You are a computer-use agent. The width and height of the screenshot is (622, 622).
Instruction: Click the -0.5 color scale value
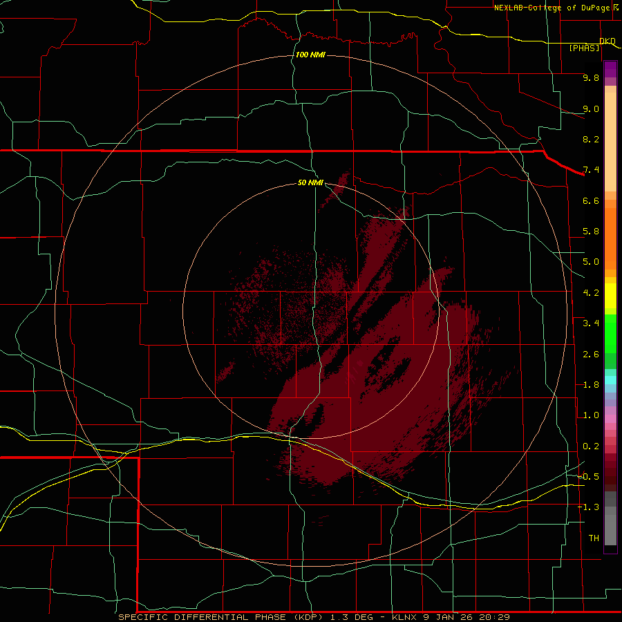click(x=589, y=476)
